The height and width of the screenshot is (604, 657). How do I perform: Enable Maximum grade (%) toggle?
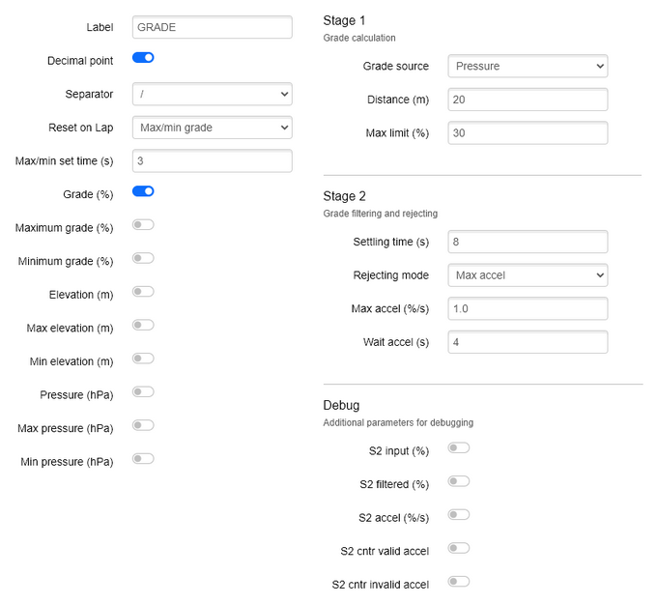point(143,224)
